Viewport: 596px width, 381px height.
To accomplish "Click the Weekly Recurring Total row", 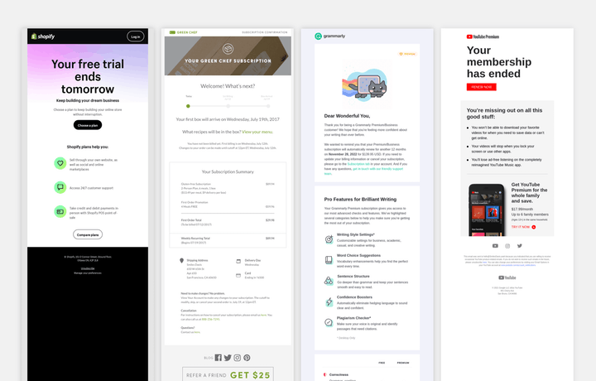I will click(228, 240).
